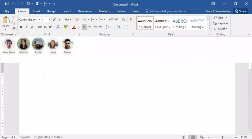Open the Insert ribbon tab
Screen dimensions: 252x139
coord(36,11)
